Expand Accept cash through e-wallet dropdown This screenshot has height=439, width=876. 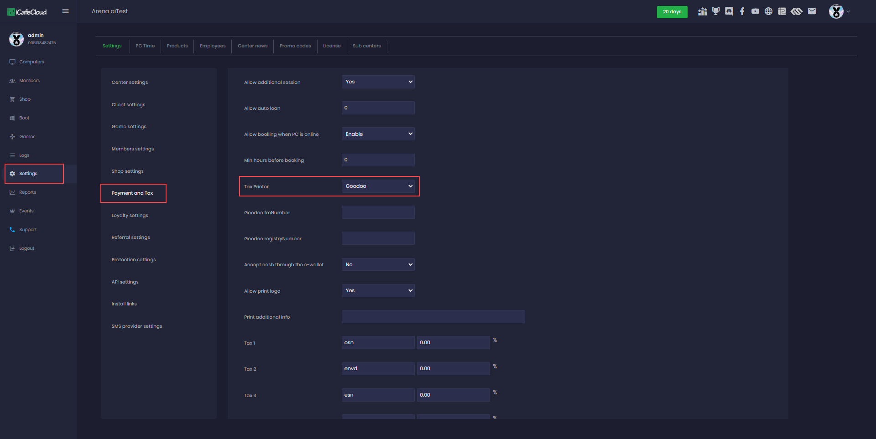coord(378,264)
